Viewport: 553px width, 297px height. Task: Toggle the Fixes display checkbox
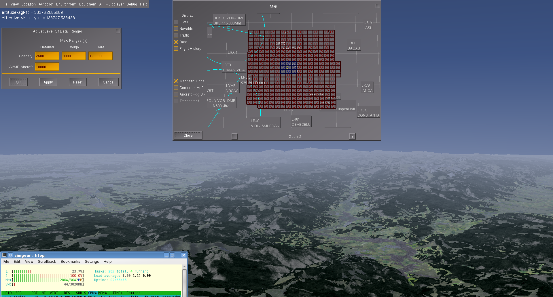[176, 22]
